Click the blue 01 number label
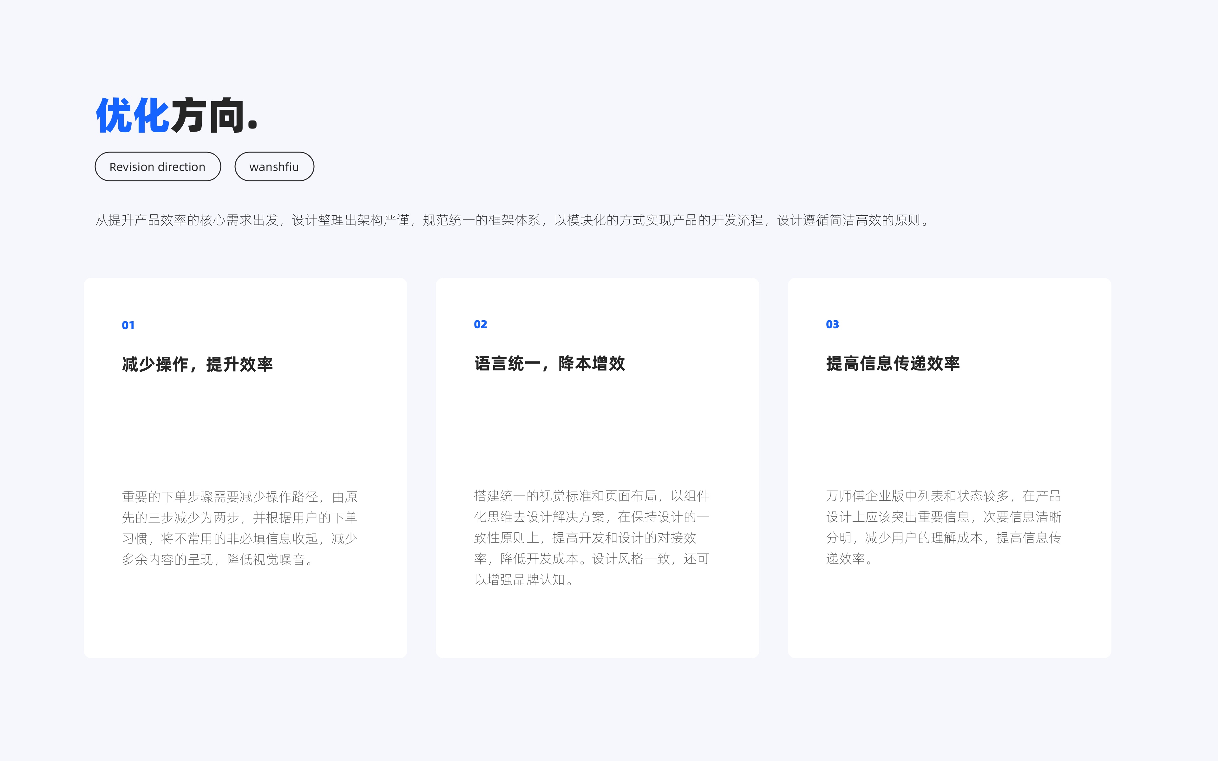1218x761 pixels. pyautogui.click(x=128, y=325)
